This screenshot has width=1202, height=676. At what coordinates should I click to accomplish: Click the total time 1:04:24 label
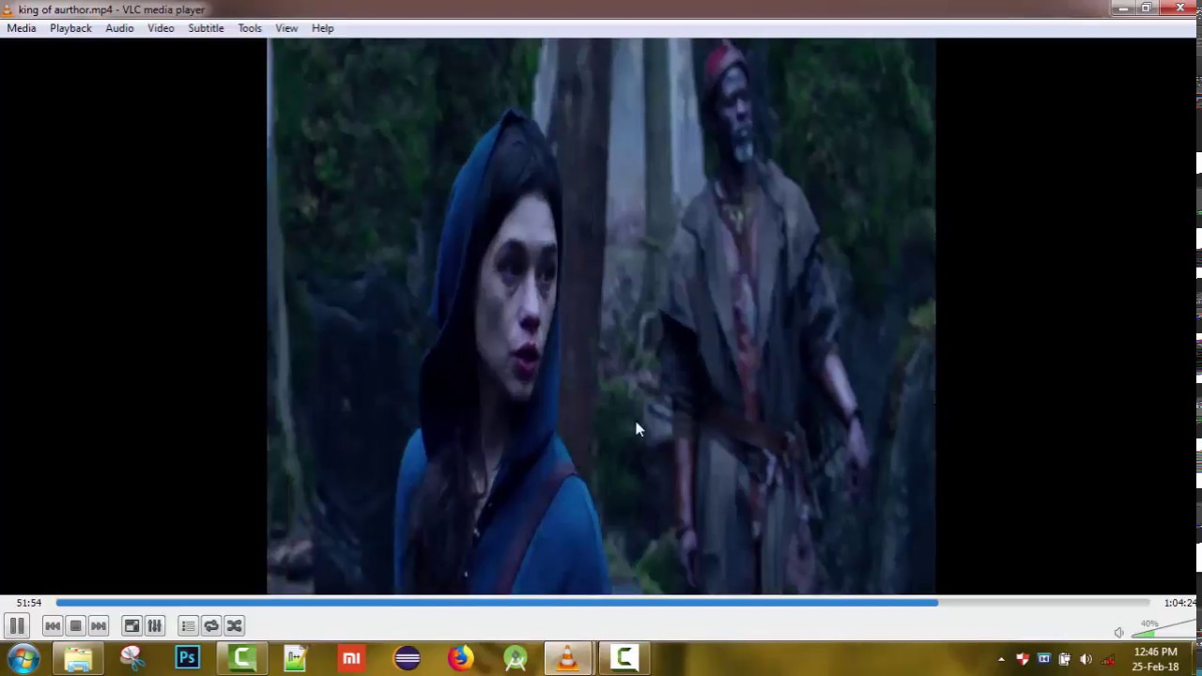click(1179, 603)
